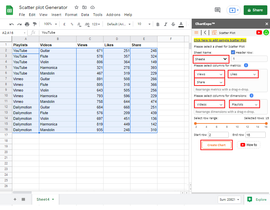Open ChartExpo YouTube video icon

click(x=259, y=33)
